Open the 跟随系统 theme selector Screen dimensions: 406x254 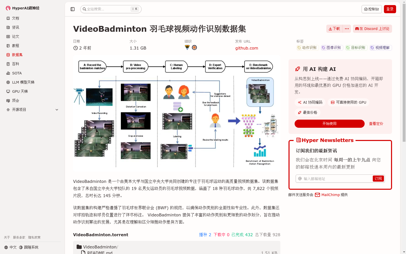point(29,247)
